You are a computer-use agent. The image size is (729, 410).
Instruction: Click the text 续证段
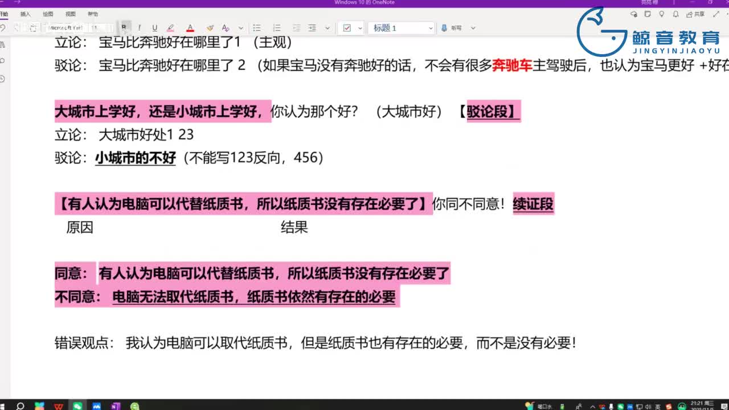point(533,203)
